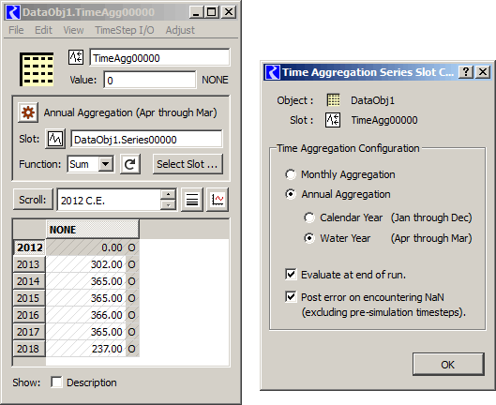
Task: Expand the Function Sum dropdown
Action: pos(105,164)
